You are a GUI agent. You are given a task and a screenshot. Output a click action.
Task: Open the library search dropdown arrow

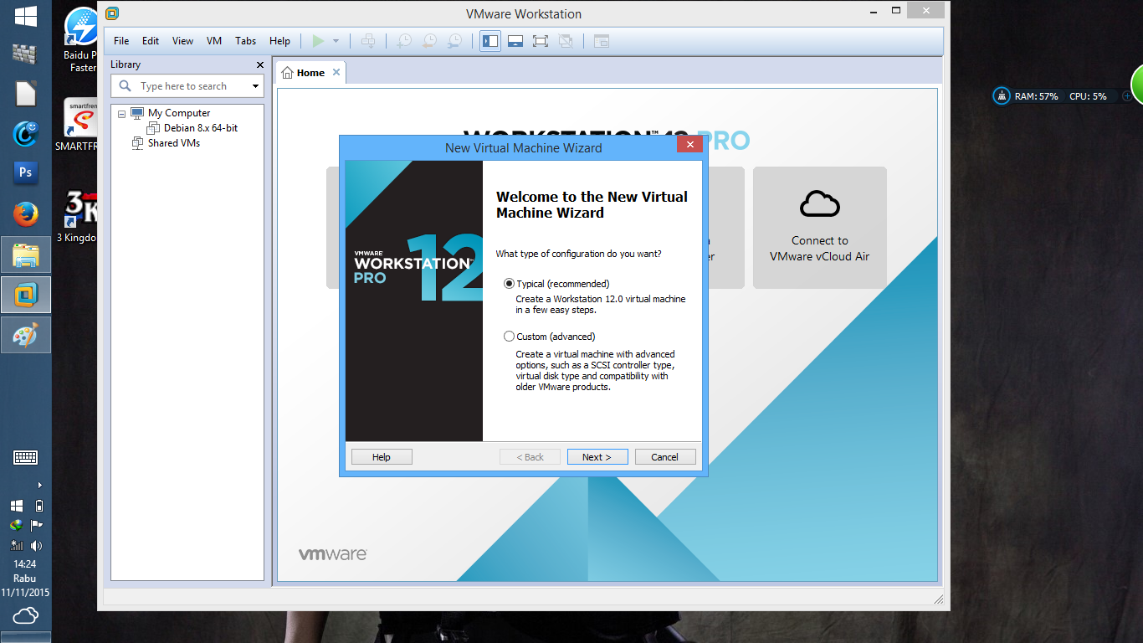(255, 86)
